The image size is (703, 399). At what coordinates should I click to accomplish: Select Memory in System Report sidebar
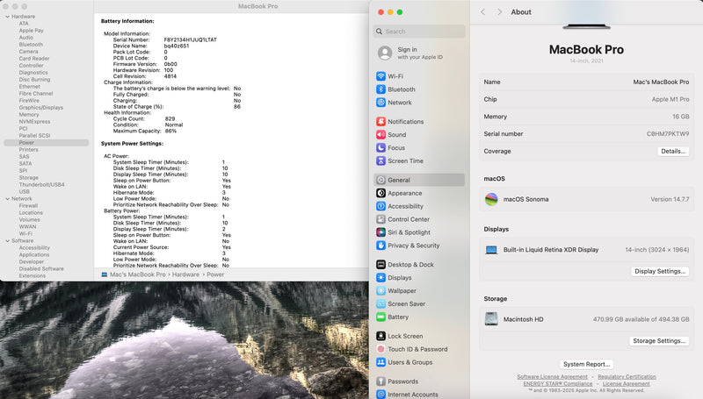[29, 115]
